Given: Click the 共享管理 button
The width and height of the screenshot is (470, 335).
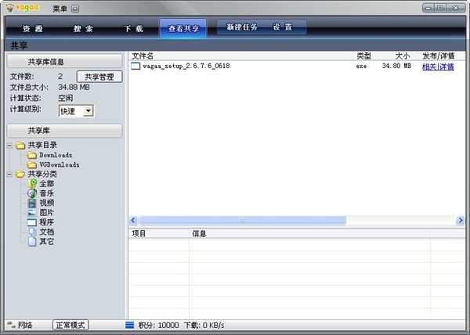Looking at the screenshot, I should coord(99,77).
